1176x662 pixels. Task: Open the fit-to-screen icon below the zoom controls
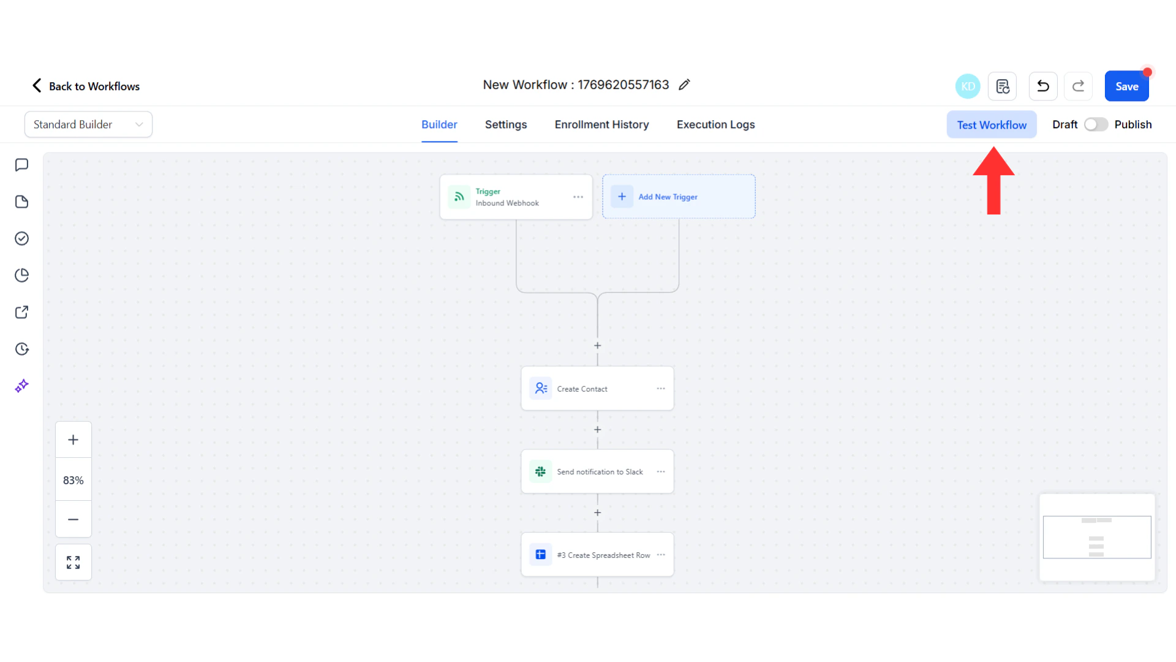(x=73, y=561)
